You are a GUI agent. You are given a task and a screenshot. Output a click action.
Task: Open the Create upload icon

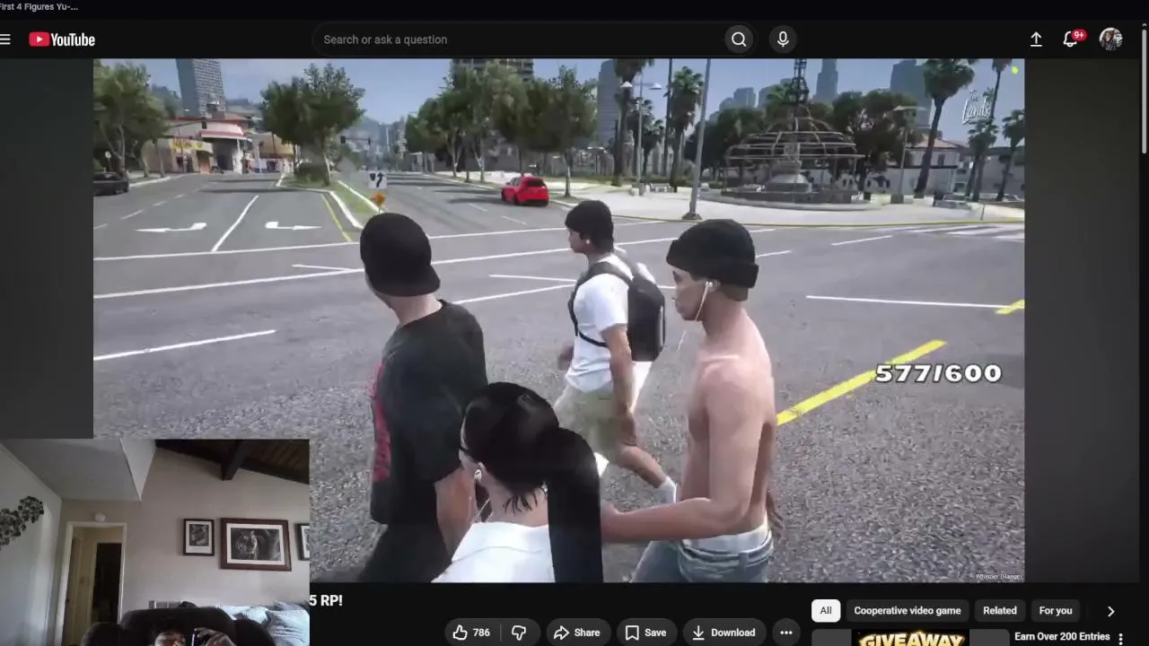pos(1036,39)
